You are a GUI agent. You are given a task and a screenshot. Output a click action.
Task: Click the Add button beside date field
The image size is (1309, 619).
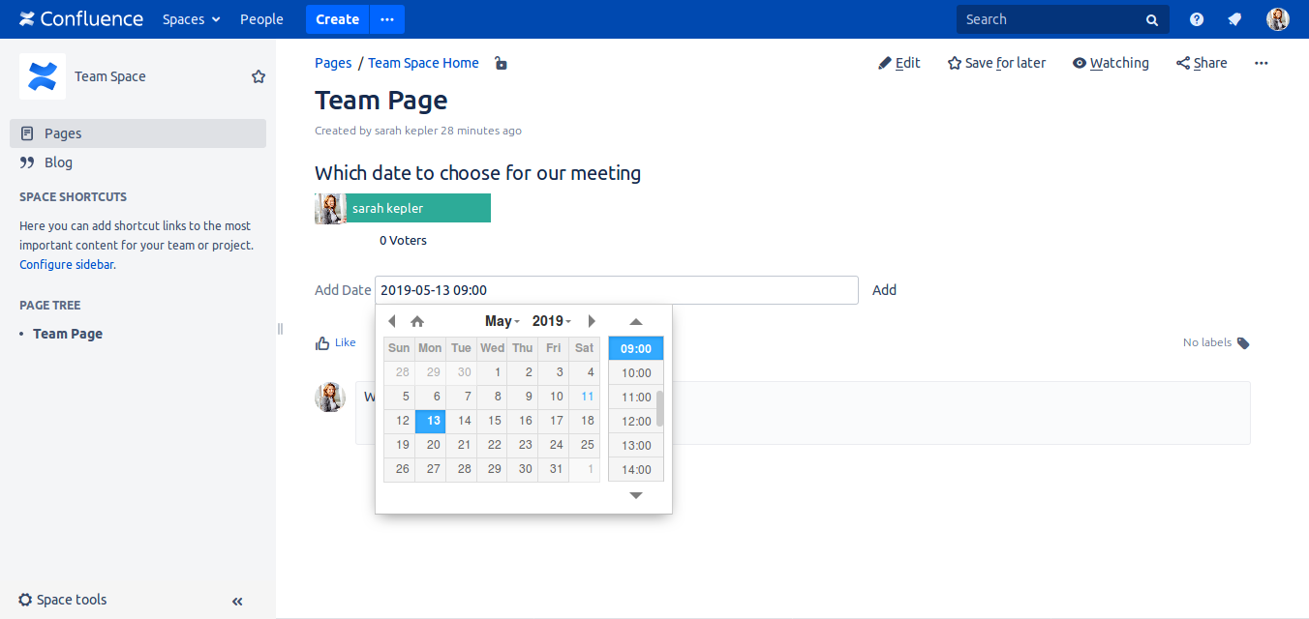[x=884, y=289]
